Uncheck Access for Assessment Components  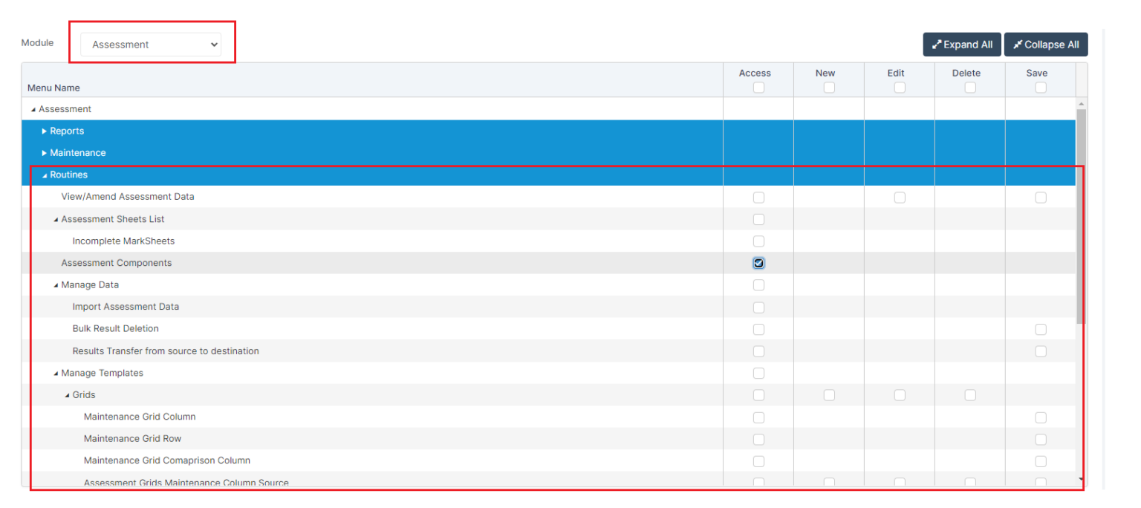tap(758, 263)
